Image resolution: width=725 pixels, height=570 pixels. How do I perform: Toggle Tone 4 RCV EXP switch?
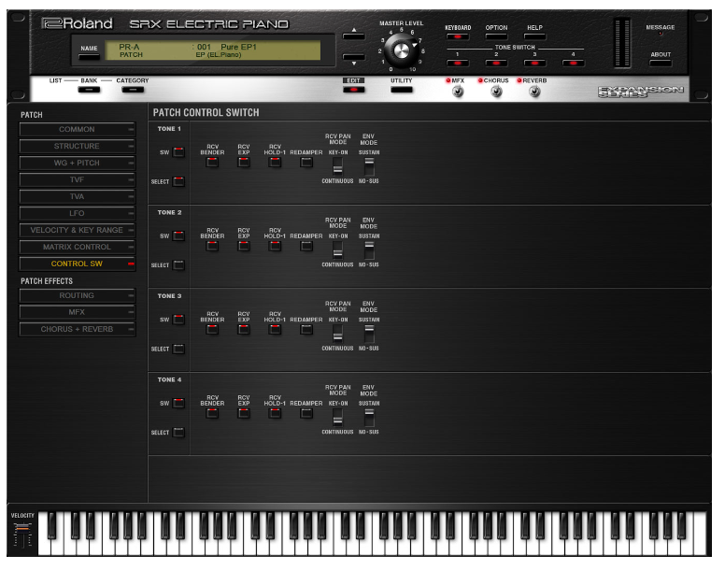tap(244, 413)
